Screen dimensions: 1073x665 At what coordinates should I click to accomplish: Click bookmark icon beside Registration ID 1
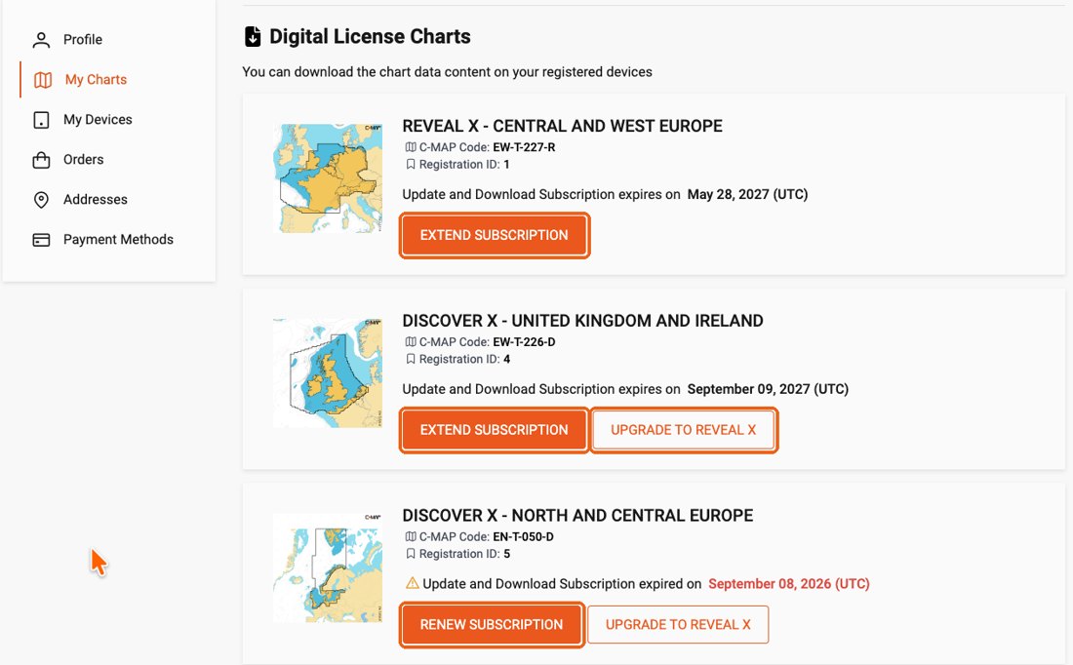click(411, 164)
